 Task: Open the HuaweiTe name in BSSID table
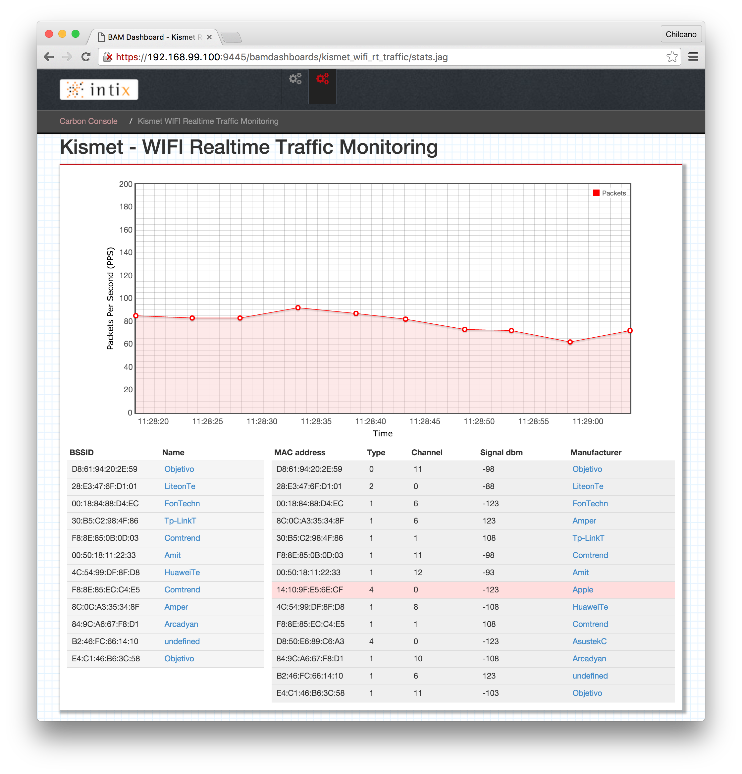(x=182, y=572)
